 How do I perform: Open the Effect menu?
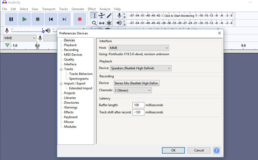(x=92, y=9)
